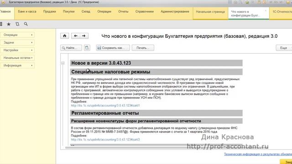
Task: Open the Покупки section
Action: [x=69, y=11]
